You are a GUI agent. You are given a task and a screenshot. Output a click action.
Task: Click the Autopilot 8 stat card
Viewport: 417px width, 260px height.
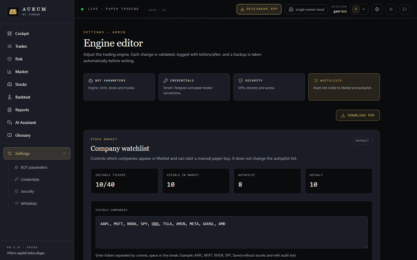pos(267,181)
